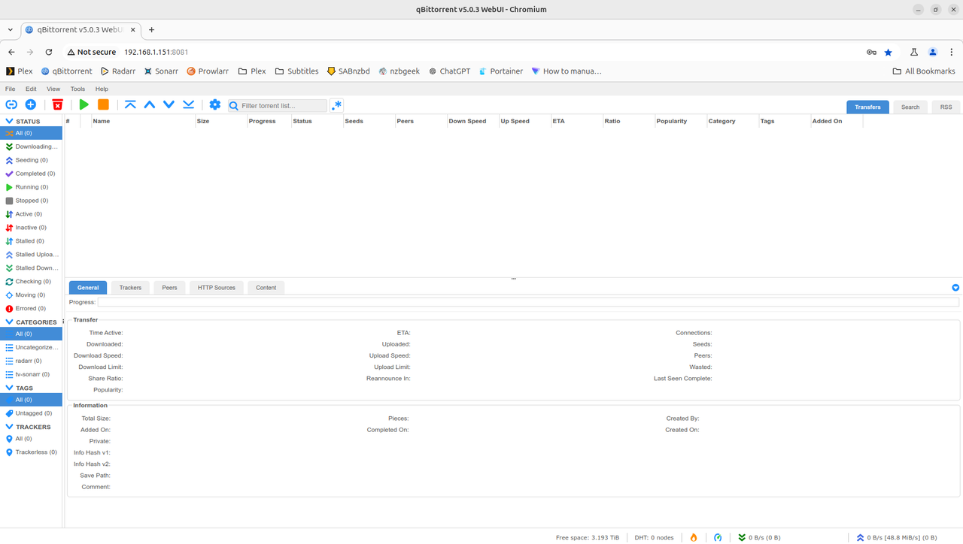The image size is (963, 544).
Task: Select the Running (0) filter
Action: (x=32, y=187)
